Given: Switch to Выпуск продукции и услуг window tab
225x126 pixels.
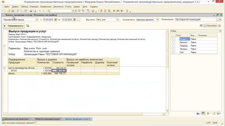Looking at the screenshot, I should pyautogui.click(x=77, y=119).
